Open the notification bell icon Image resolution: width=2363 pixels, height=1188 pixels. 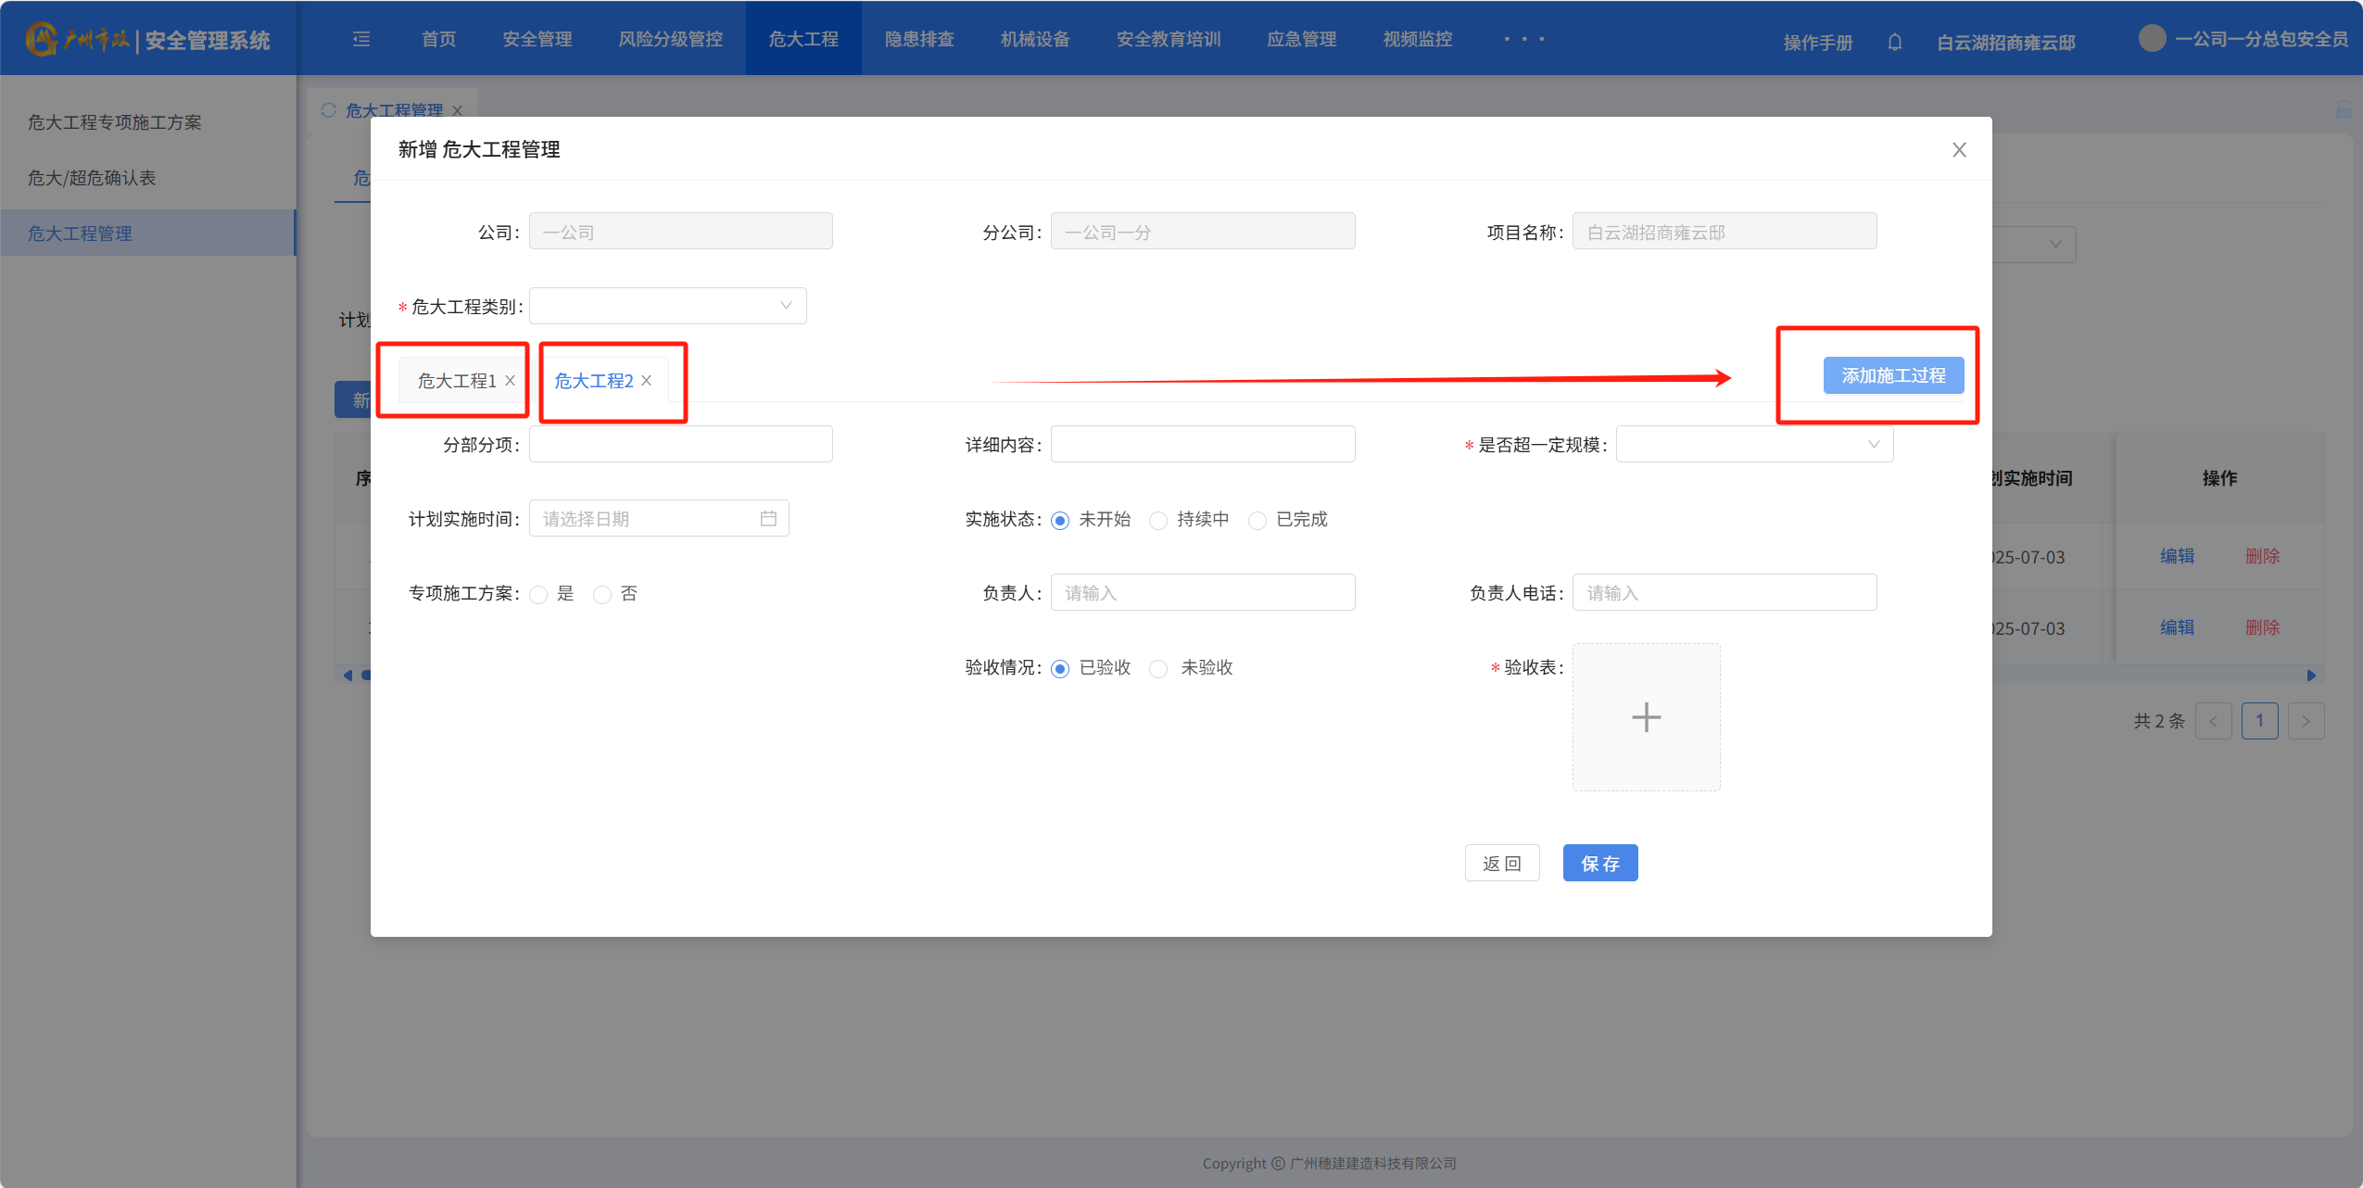click(x=1894, y=42)
